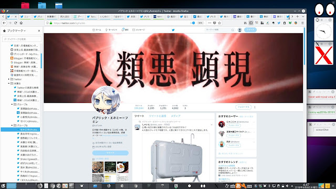Click the screenShot window button
Viewport: 336px width, 189px height.
pyautogui.click(x=322, y=130)
